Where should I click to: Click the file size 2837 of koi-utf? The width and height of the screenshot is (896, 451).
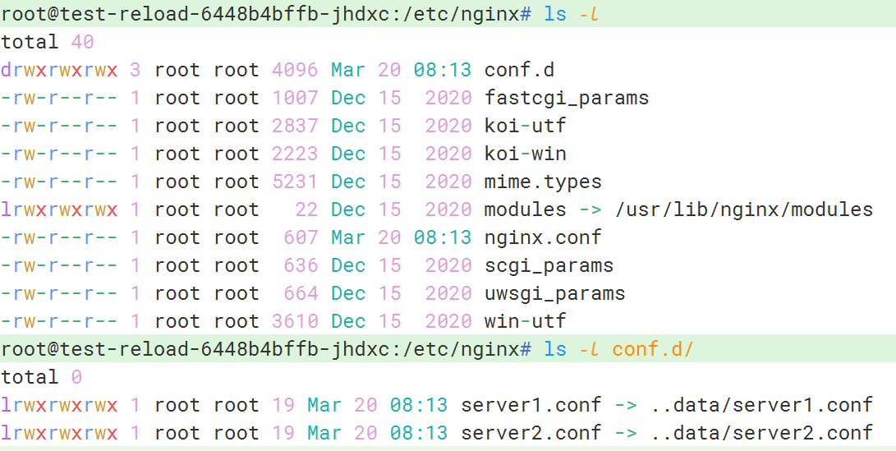click(295, 126)
